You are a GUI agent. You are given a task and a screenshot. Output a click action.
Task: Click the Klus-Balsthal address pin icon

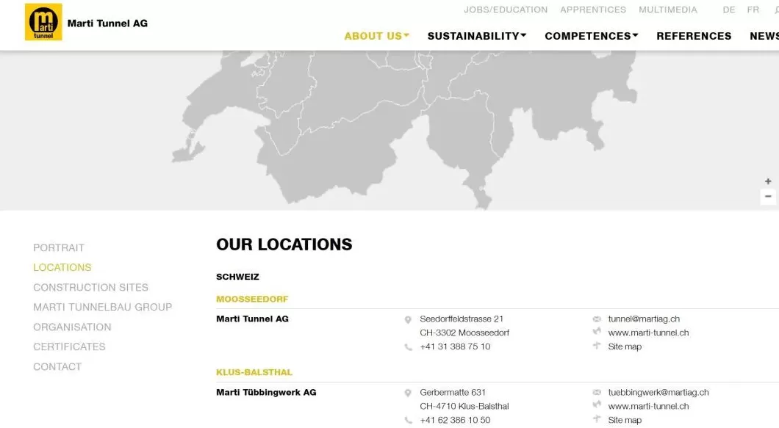[408, 393]
